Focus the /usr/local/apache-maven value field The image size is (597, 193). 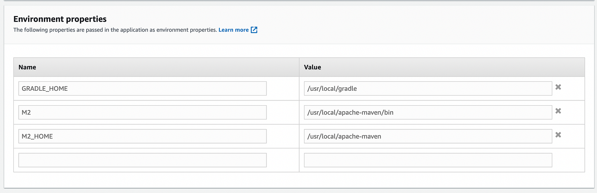coord(428,136)
